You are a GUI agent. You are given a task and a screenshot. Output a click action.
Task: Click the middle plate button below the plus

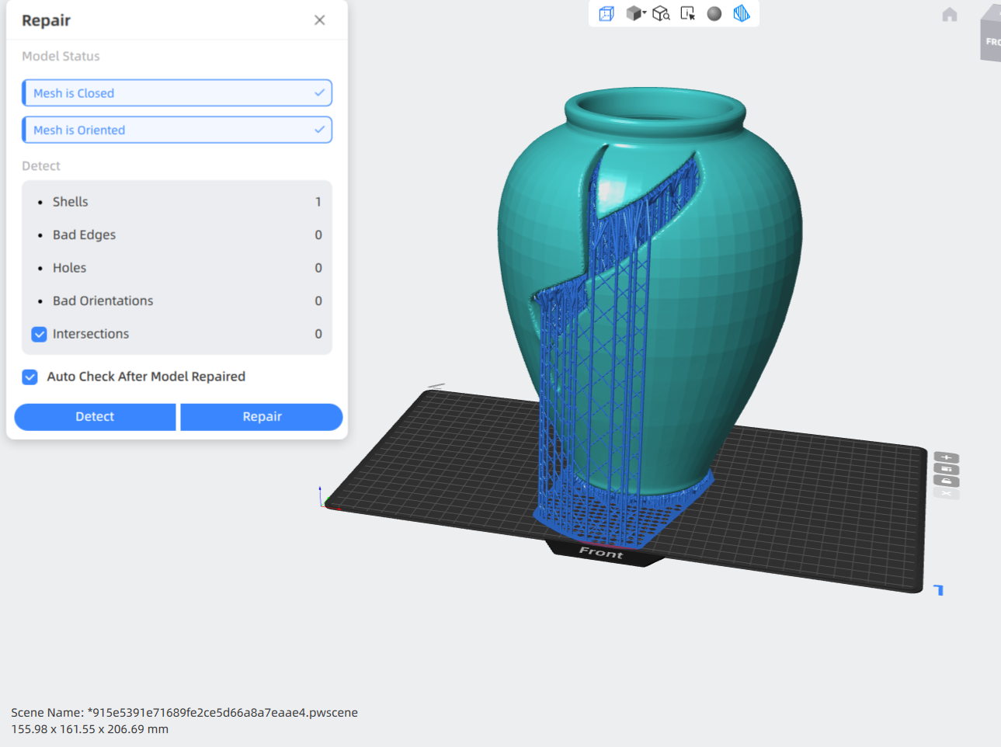(x=946, y=469)
